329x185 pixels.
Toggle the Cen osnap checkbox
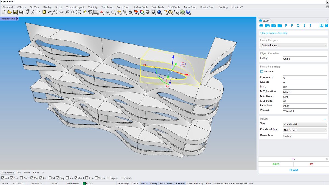click(x=41, y=178)
